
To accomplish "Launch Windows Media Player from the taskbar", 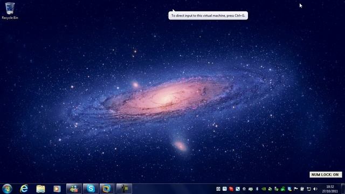I will point(57,189).
